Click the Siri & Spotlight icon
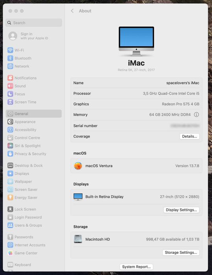The image size is (212, 275). [x=10, y=146]
